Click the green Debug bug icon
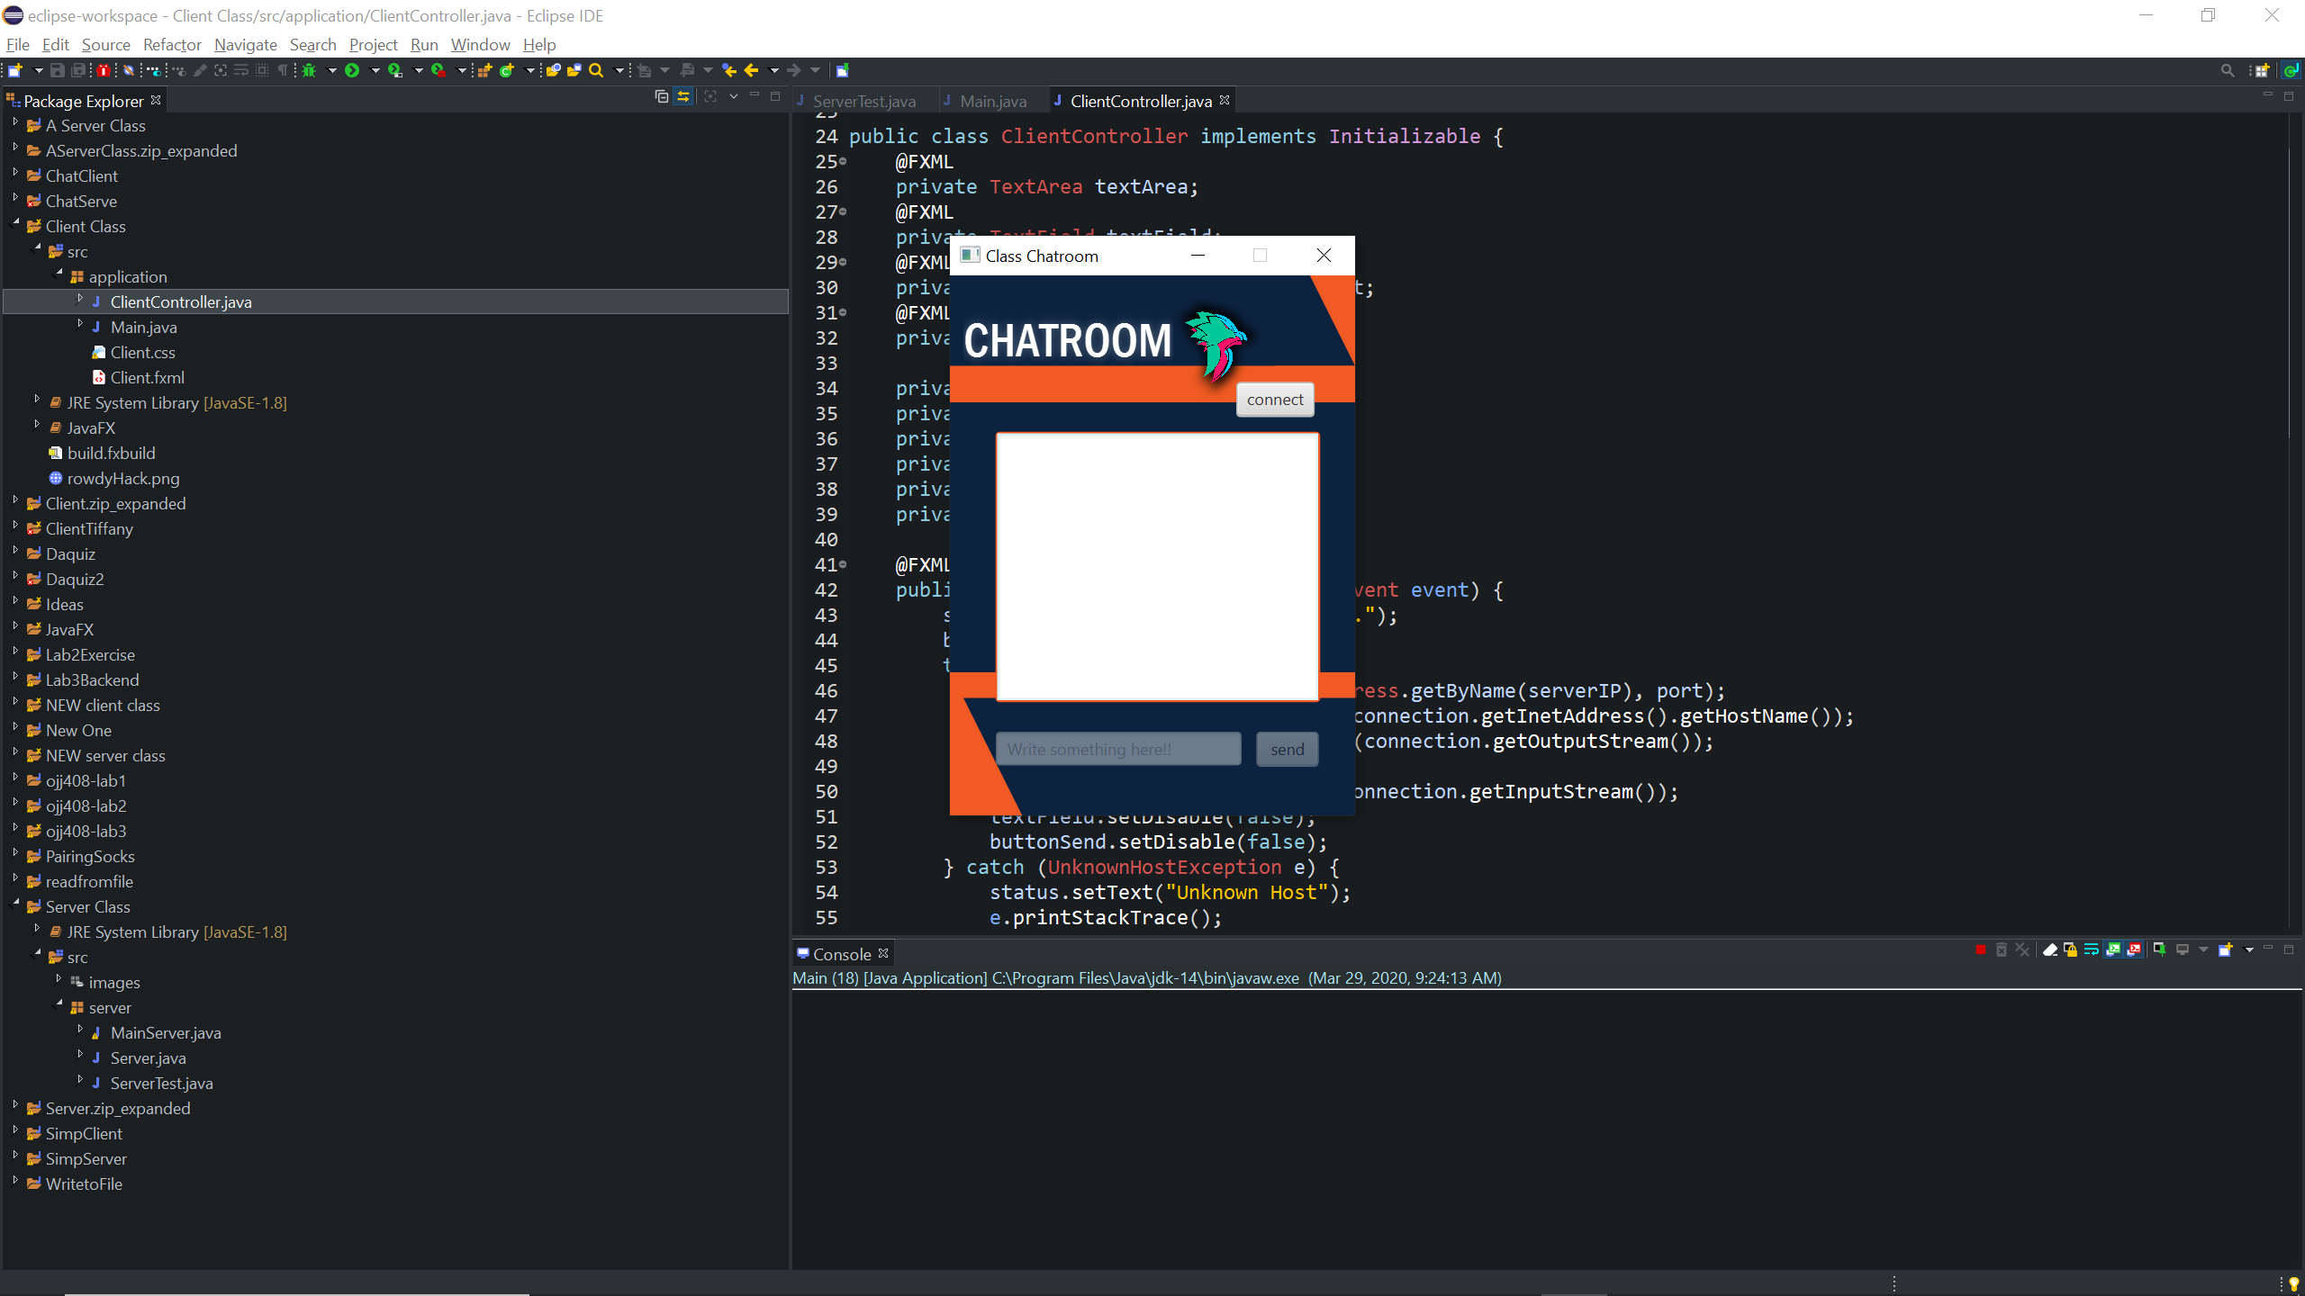The width and height of the screenshot is (2305, 1296). tap(309, 70)
